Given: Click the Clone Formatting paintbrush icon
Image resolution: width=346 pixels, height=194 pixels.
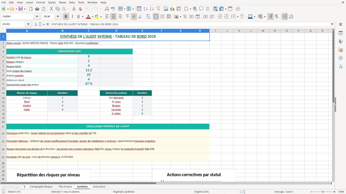Looking at the screenshot, I should point(74,9).
